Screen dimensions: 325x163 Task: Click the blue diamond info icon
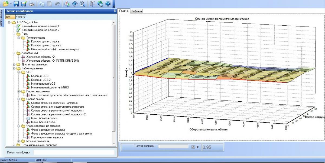75,4
